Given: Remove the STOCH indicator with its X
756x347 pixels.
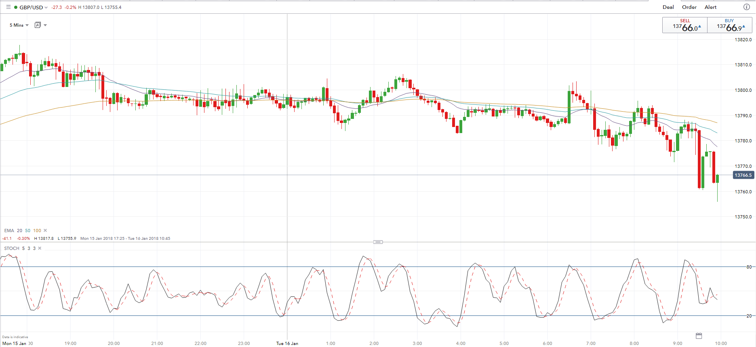Looking at the screenshot, I should coord(40,248).
